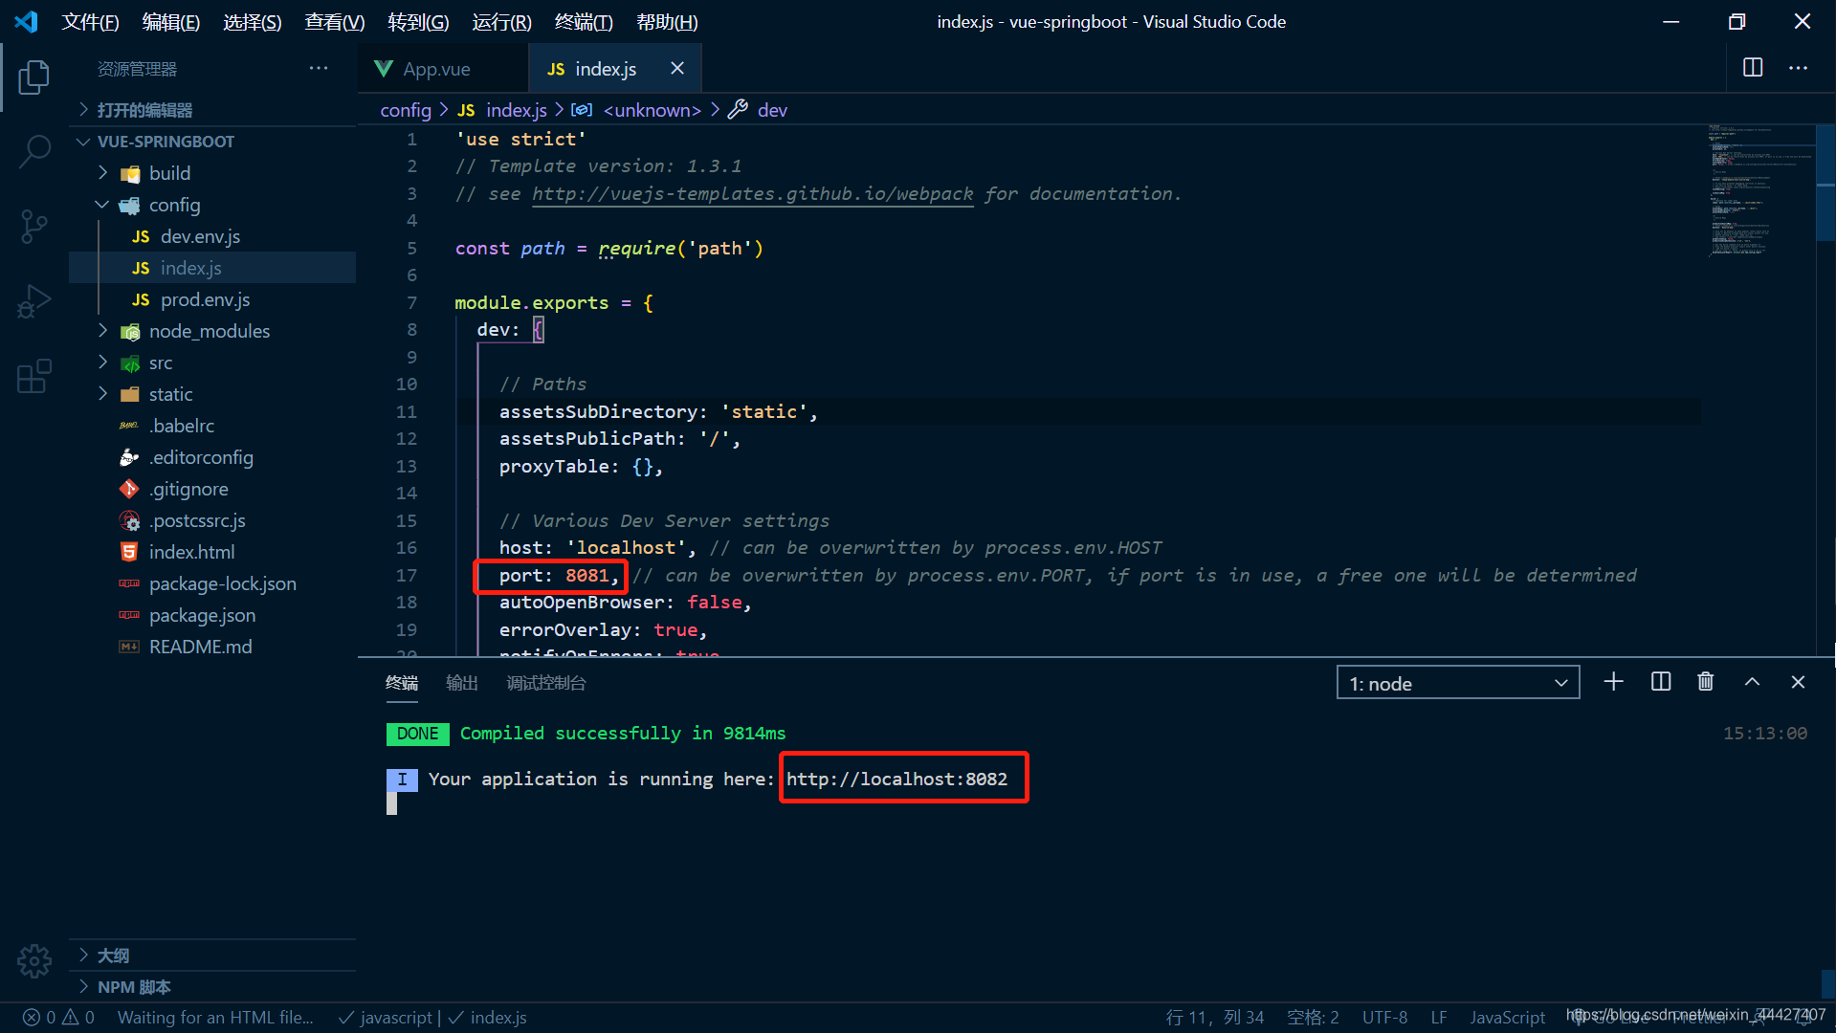Open Source Control view in activity bar
This screenshot has height=1033, width=1836.
[33, 227]
